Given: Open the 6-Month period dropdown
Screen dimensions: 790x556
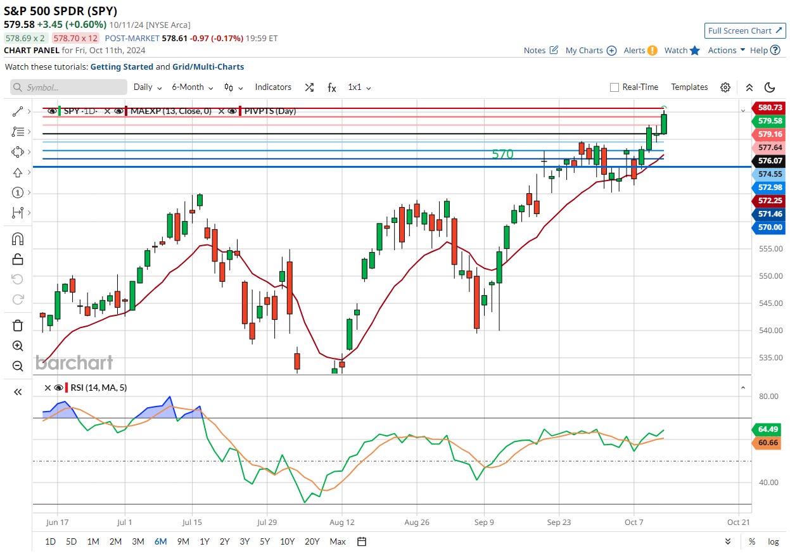Looking at the screenshot, I should click(x=193, y=87).
